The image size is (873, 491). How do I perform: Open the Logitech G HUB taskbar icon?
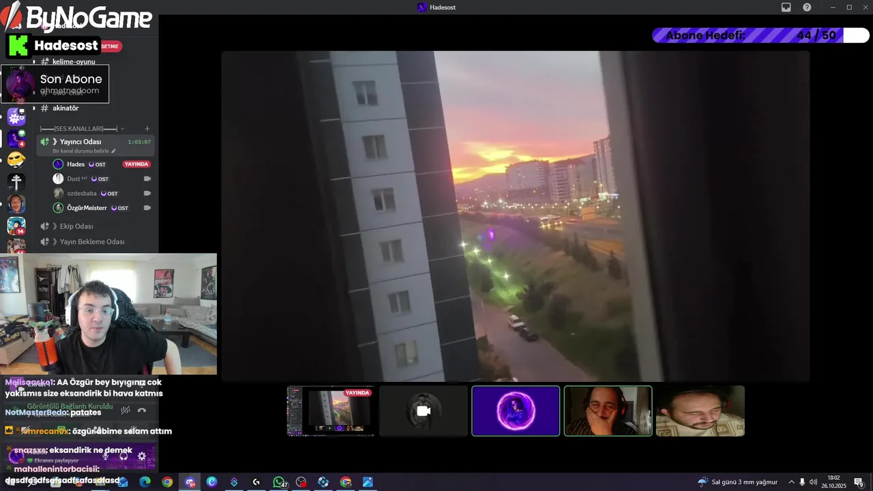pyautogui.click(x=256, y=482)
